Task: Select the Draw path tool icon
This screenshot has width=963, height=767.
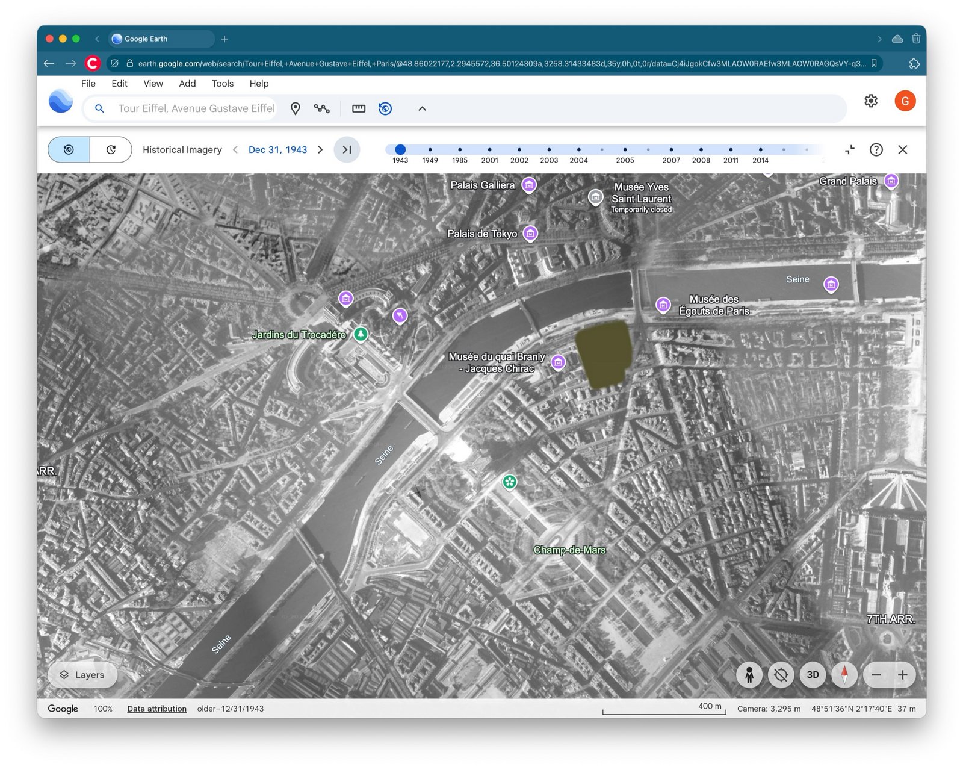Action: [321, 108]
